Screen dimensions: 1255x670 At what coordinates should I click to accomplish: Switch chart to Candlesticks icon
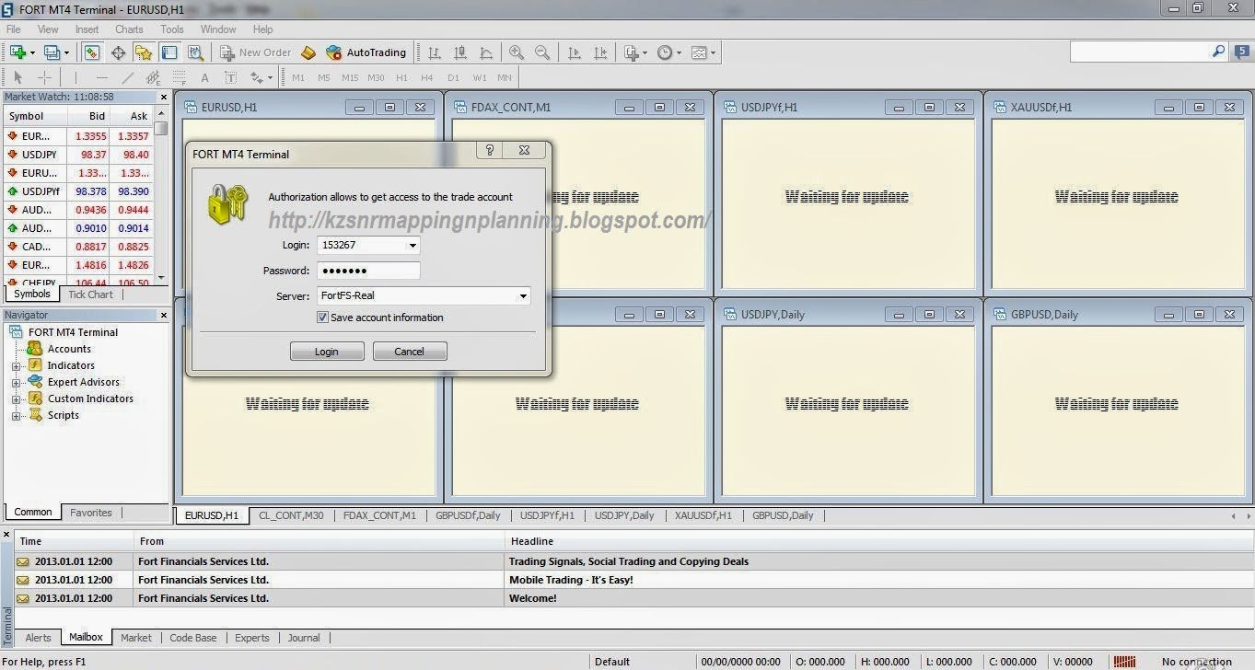(459, 52)
